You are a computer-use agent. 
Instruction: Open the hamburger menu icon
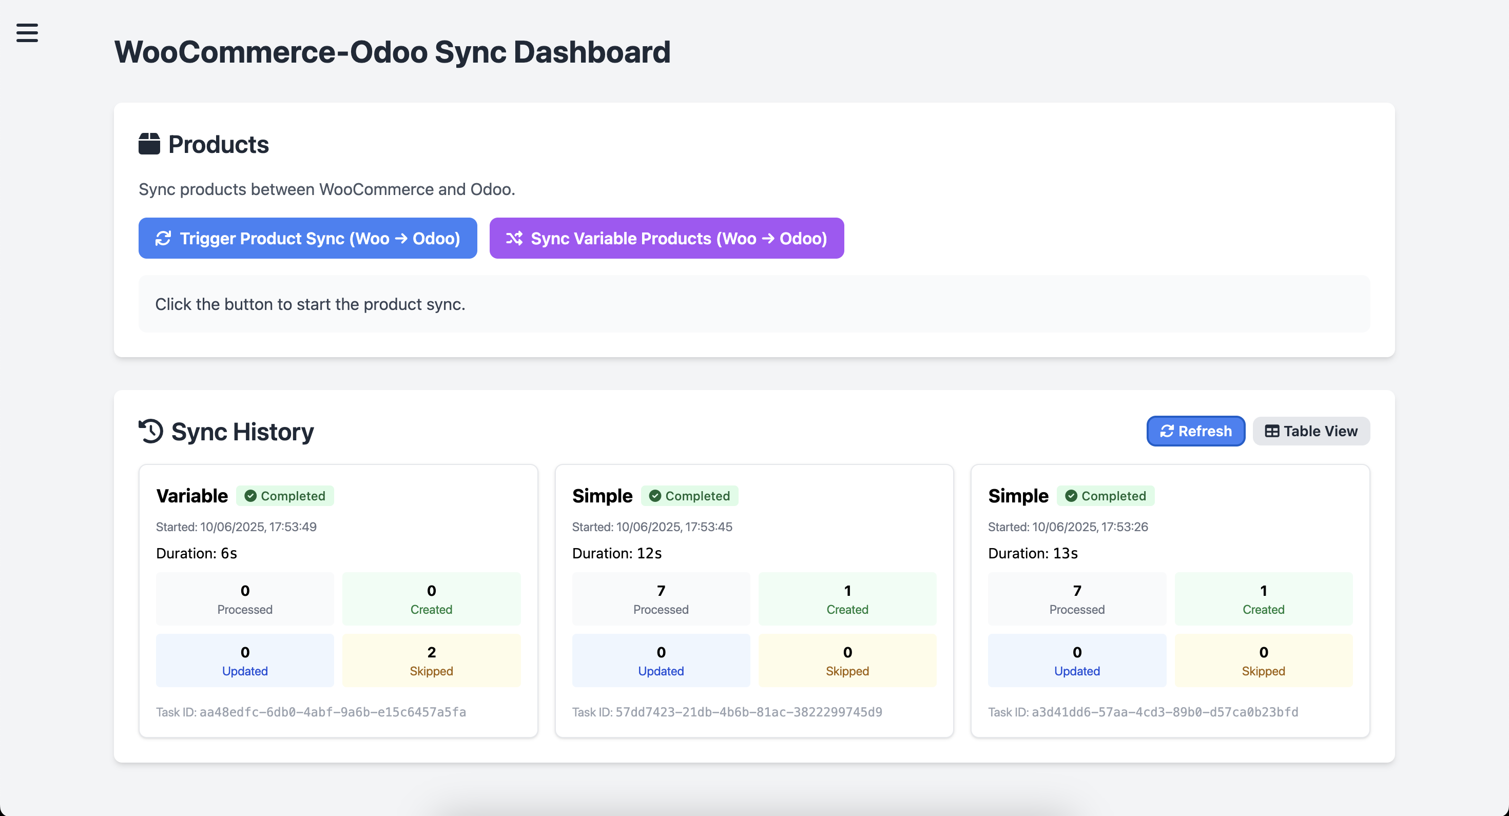coord(27,33)
